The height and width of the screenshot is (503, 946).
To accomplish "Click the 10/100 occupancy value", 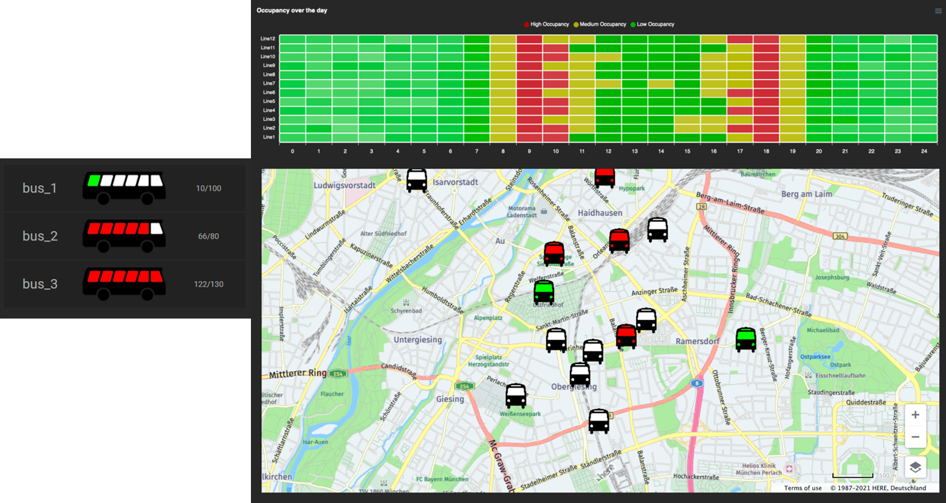I will coord(208,188).
